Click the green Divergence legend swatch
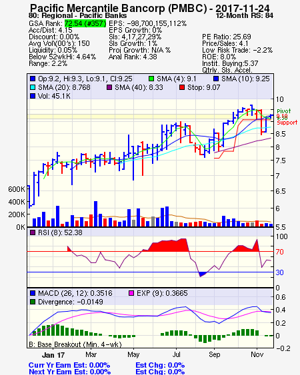 point(33,302)
